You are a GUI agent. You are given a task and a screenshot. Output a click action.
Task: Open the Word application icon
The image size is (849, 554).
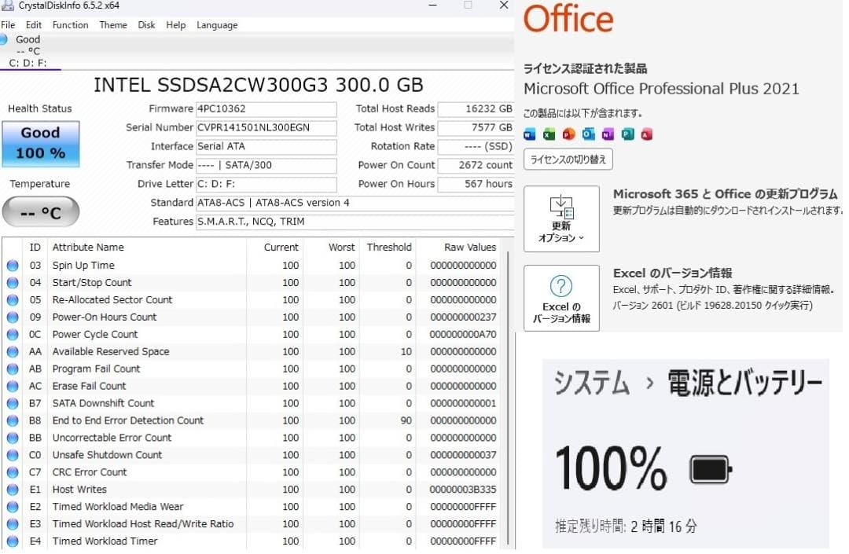530,134
